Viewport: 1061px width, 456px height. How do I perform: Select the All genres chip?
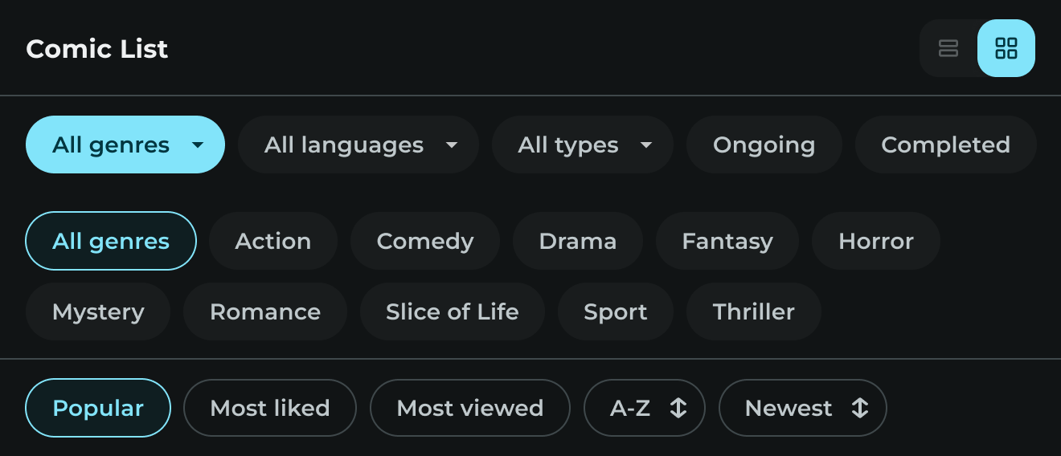111,241
